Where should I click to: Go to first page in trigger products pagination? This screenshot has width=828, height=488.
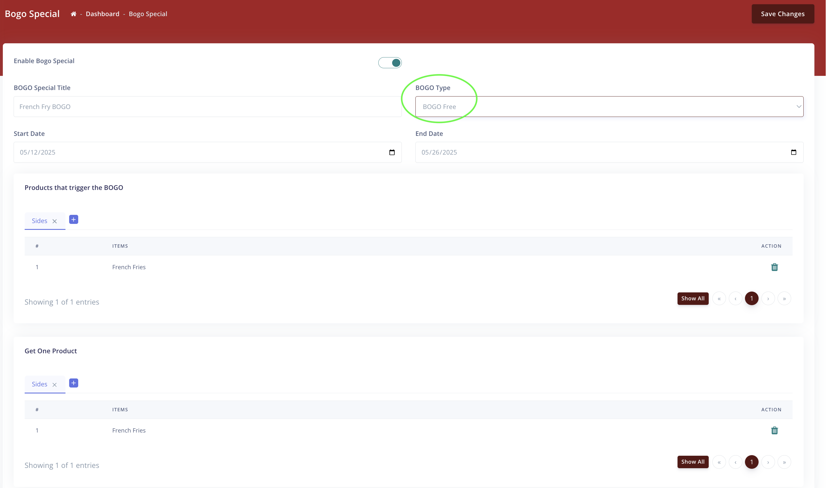719,299
